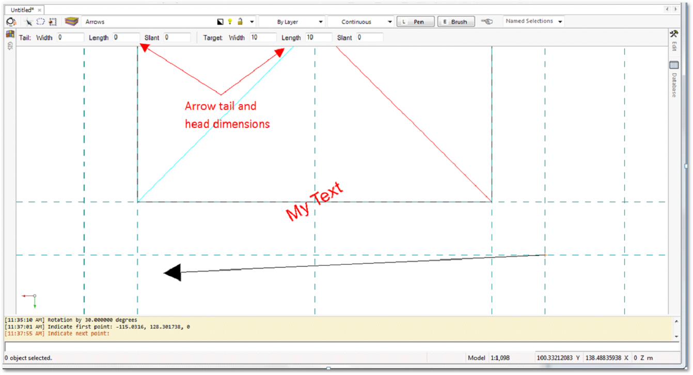Click the Tail Width input field
The width and height of the screenshot is (693, 375).
point(70,38)
